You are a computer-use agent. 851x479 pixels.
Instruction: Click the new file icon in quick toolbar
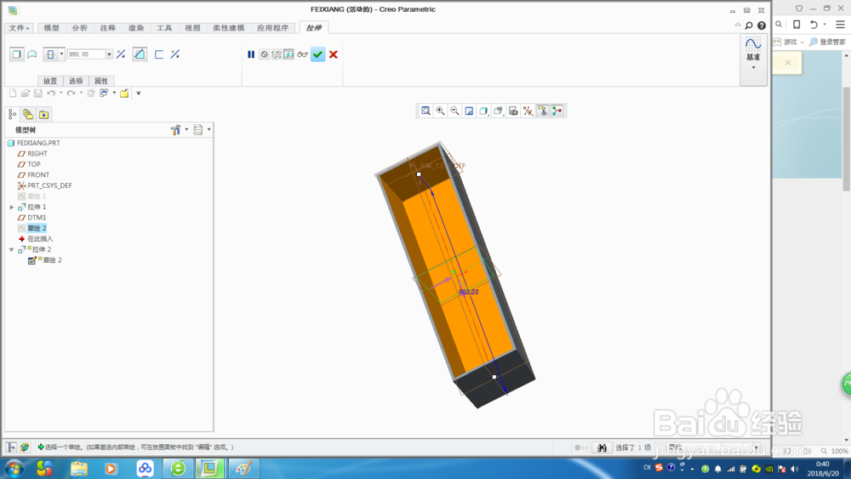point(13,94)
